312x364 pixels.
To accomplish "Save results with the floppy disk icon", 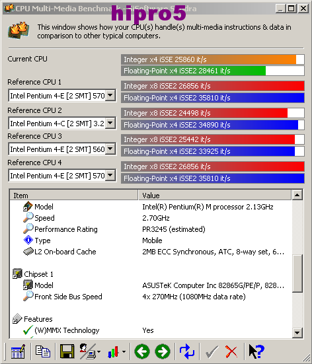I will coord(67,351).
